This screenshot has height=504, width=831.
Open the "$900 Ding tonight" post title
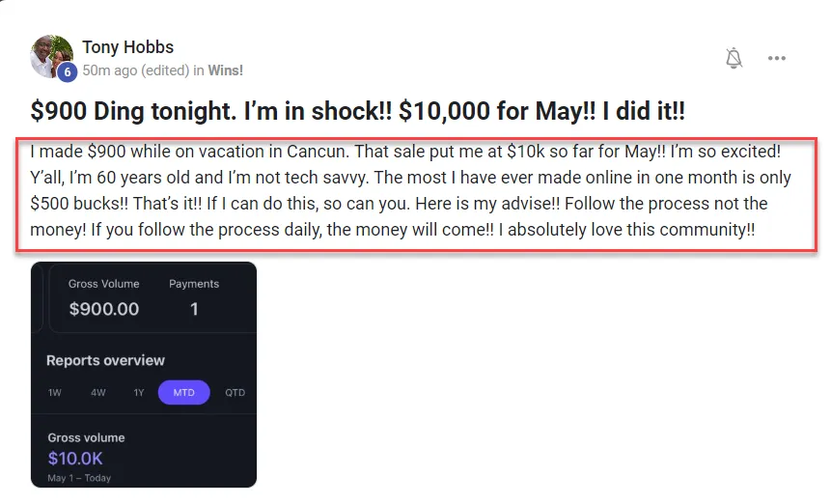point(357,110)
